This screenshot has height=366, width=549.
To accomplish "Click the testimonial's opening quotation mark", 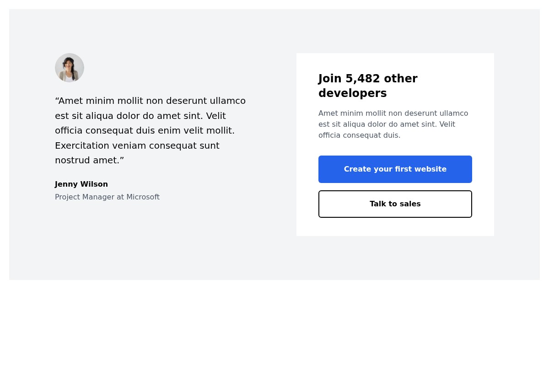I will pyautogui.click(x=57, y=101).
